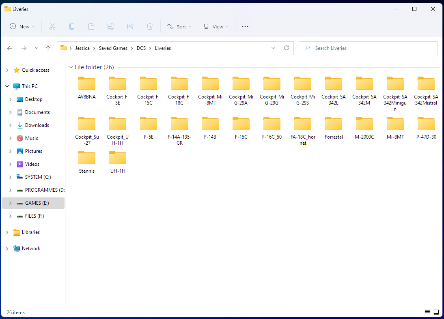Viewport: 444px width, 319px height.
Task: Open the address bar history dropdown
Action: [273, 48]
